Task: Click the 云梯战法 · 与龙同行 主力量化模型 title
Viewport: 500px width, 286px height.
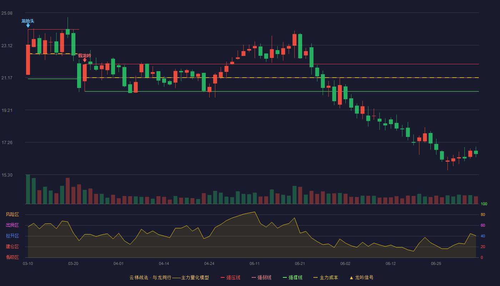Action: point(169,277)
